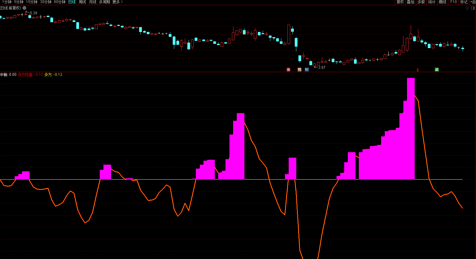
Task: Click the orange 榜 event marker icon
Action: pyautogui.click(x=299, y=70)
